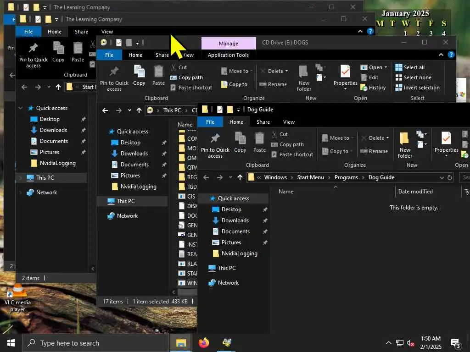470x352 pixels.
Task: Open File tab in Dog Guide window
Action: pyautogui.click(x=210, y=122)
